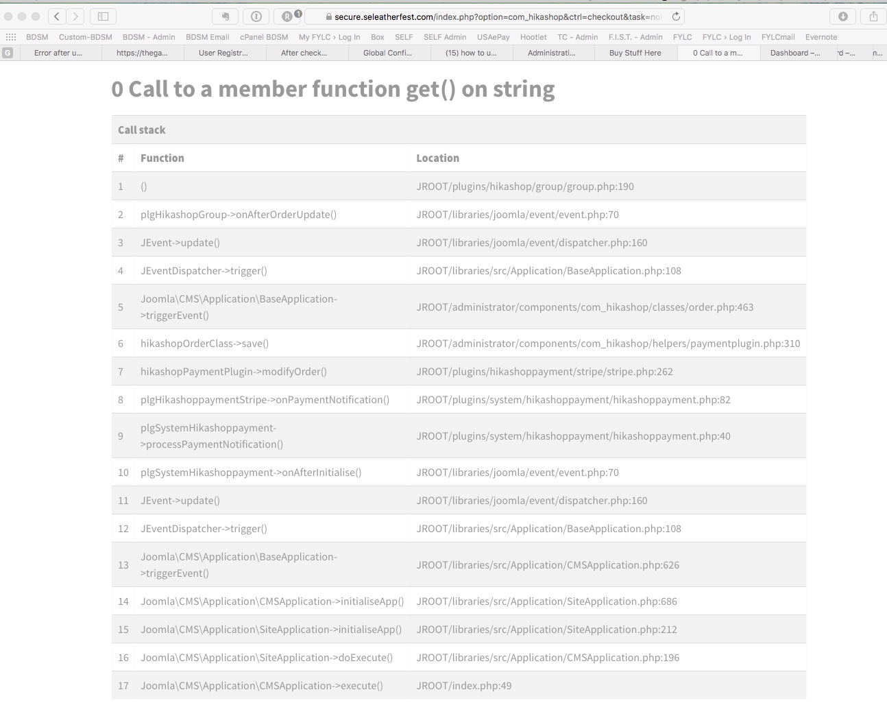Switch to the Global Confi... tab
887x716 pixels.
[x=387, y=53]
